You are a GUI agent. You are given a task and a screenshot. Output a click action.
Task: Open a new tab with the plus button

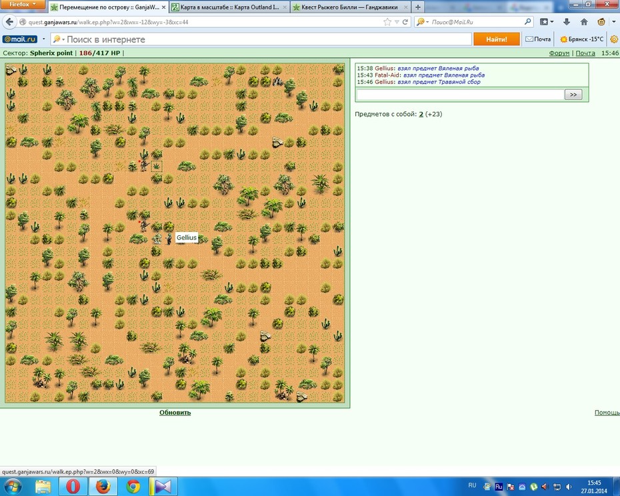coord(417,7)
